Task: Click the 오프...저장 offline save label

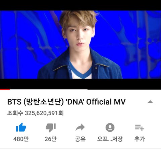Action: click(110, 139)
